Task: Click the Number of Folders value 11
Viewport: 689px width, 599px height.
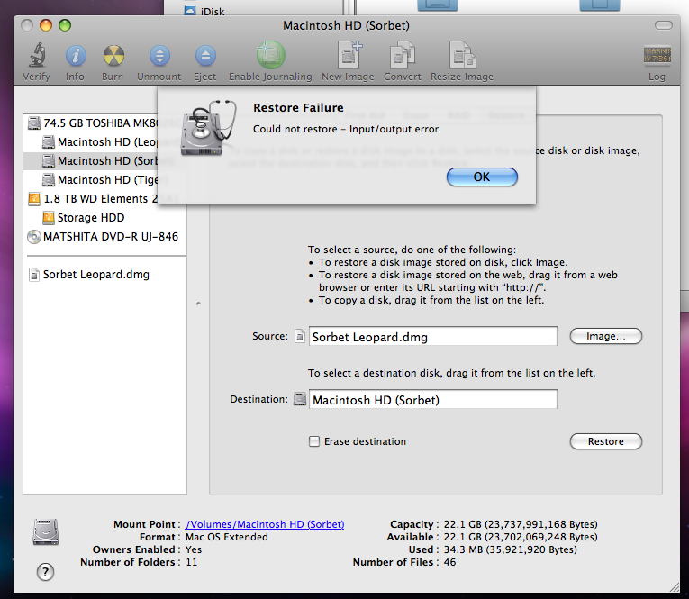Action: [x=191, y=563]
